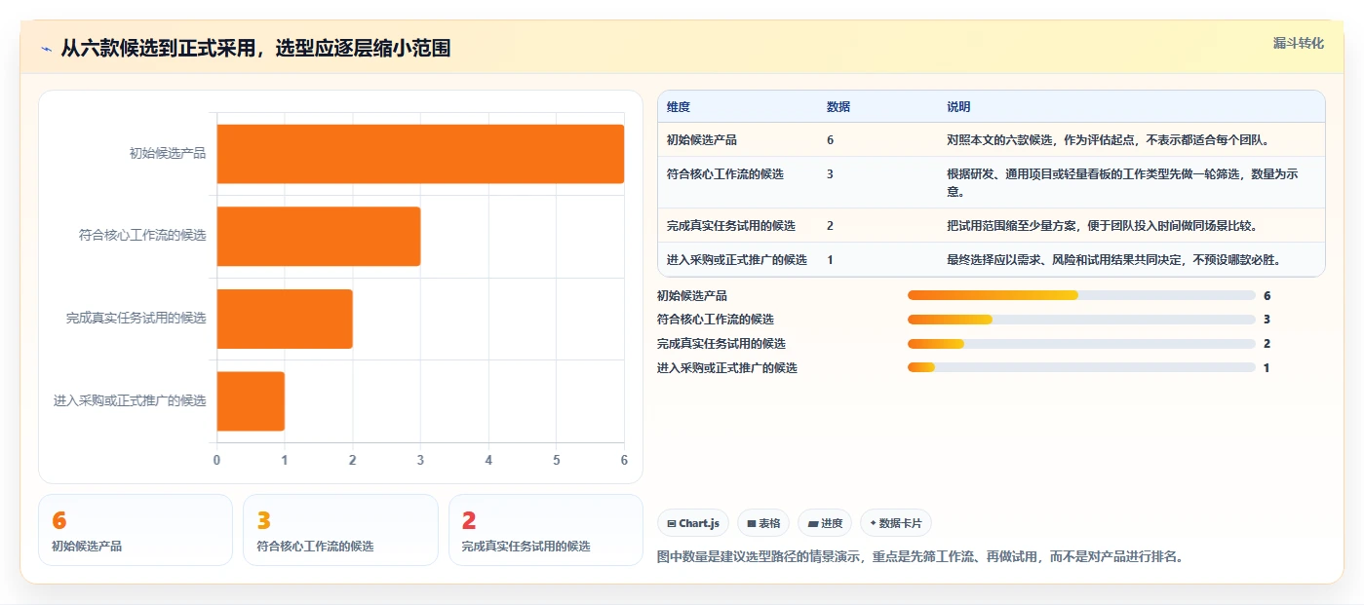Viewport: 1364px width, 605px height.
Task: Click the 初始候选产品 progress bar
Action: [x=1081, y=295]
